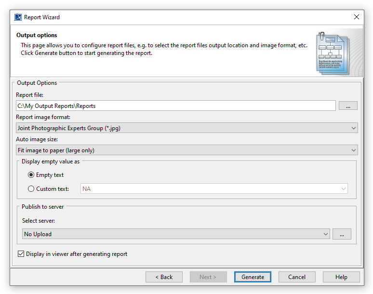Image resolution: width=373 pixels, height=294 pixels.
Task: Click the Report Wizard app icon in title bar
Action: 18,17
